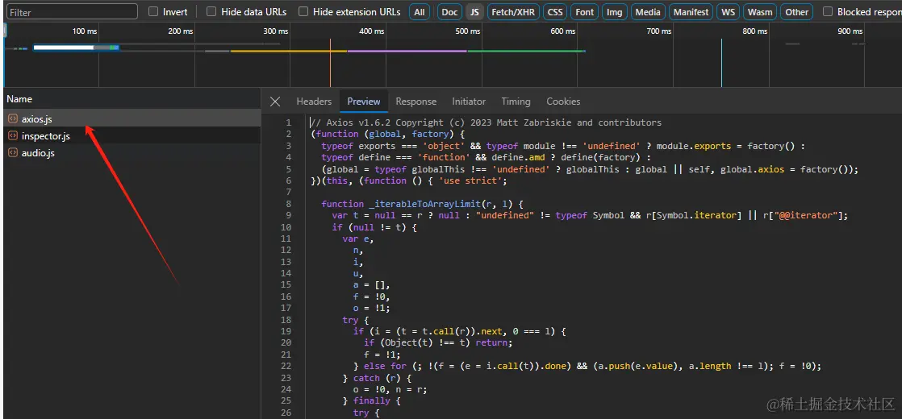
Task: Enable the Invert filter checkbox
Action: (153, 12)
